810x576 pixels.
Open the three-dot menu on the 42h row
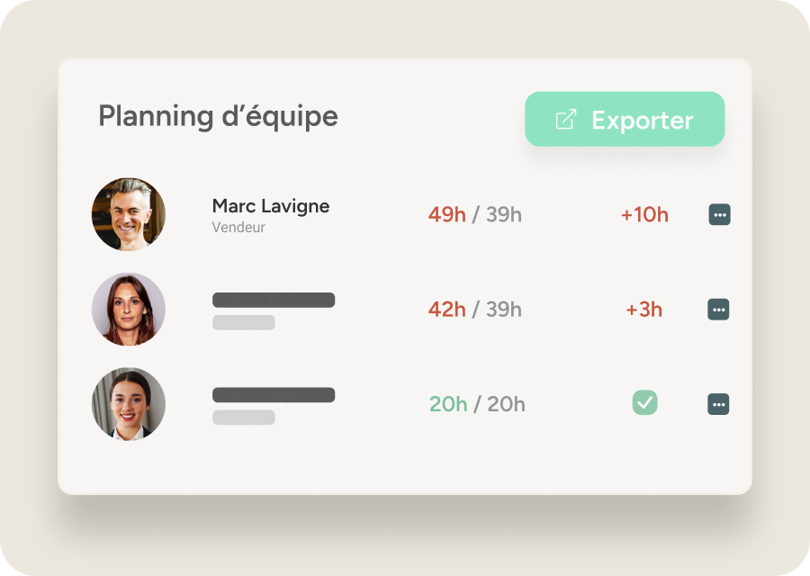point(718,310)
